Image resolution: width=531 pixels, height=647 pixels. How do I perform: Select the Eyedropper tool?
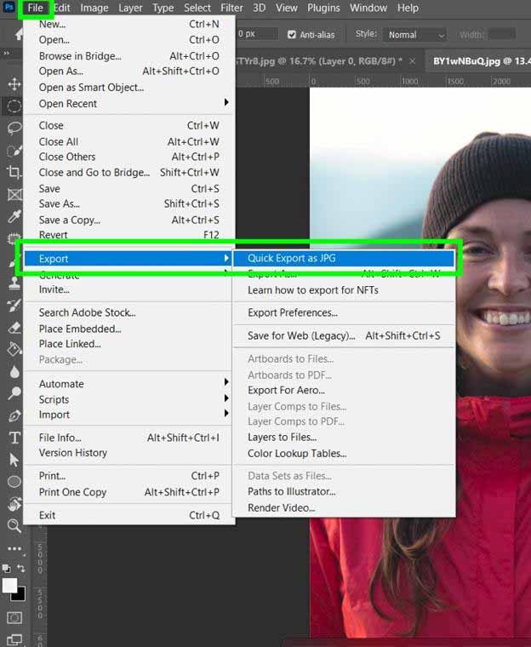[14, 216]
